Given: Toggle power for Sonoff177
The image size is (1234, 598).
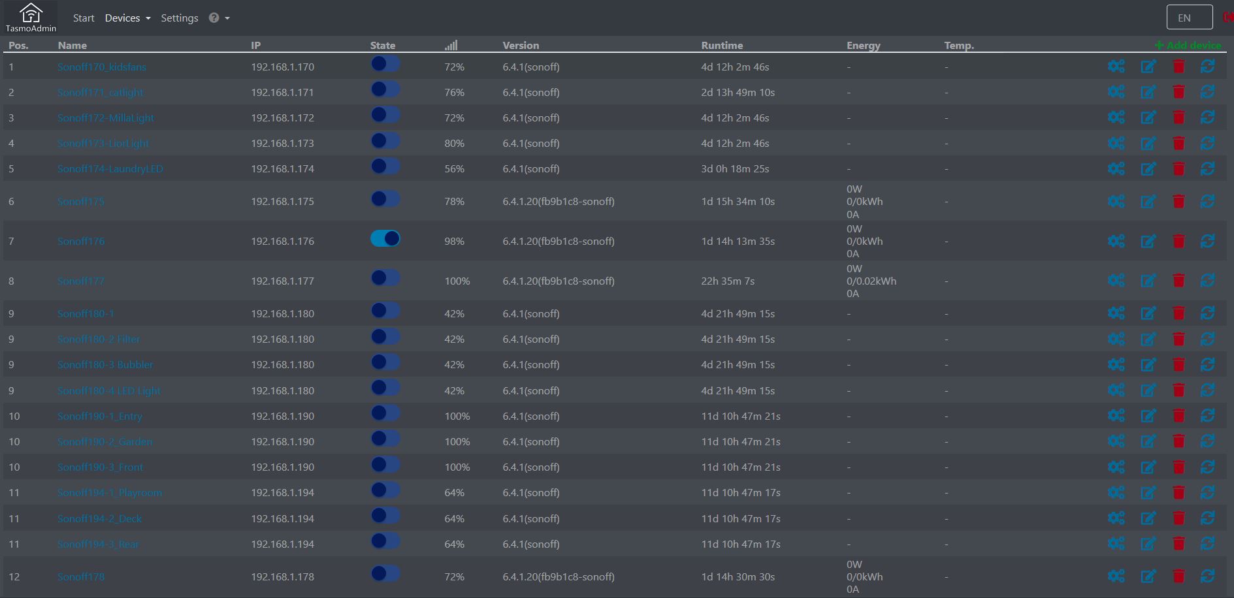Looking at the screenshot, I should coord(385,278).
